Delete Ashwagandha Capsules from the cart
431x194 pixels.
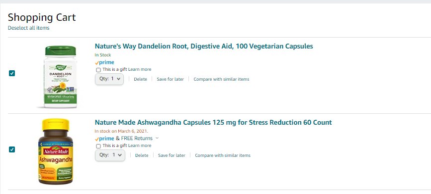pos(142,155)
